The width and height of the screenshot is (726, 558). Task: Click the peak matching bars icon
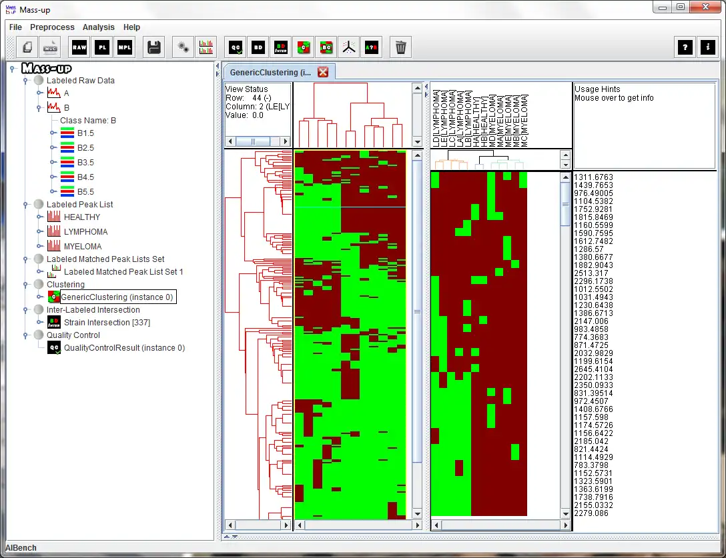[206, 47]
